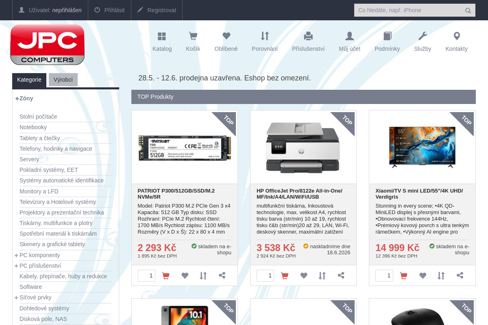Open Televizory a Hotelové systémy category
Screen dimensions: 488x325
pyautogui.click(x=58, y=202)
